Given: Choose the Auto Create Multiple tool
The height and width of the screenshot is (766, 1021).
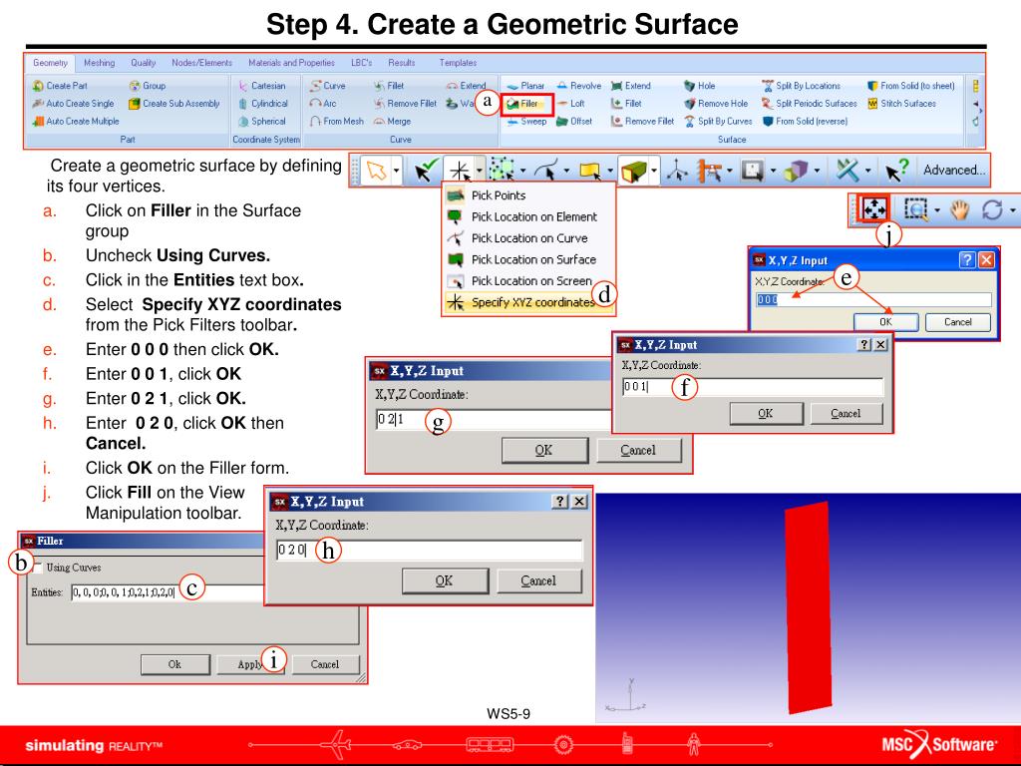Looking at the screenshot, I should click(x=76, y=121).
